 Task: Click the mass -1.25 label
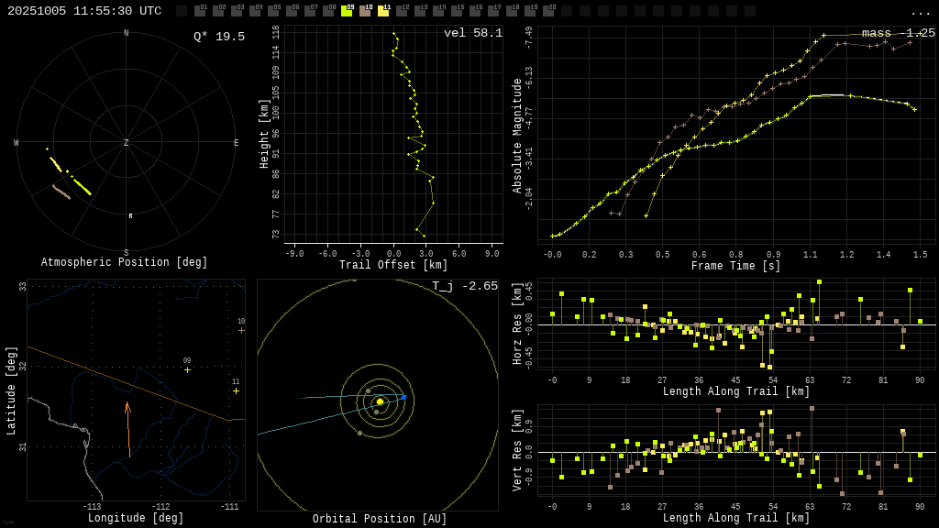(898, 33)
